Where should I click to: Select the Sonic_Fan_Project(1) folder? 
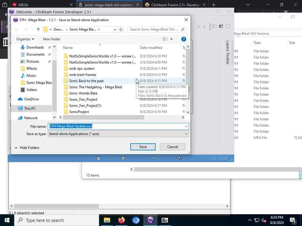85,106
